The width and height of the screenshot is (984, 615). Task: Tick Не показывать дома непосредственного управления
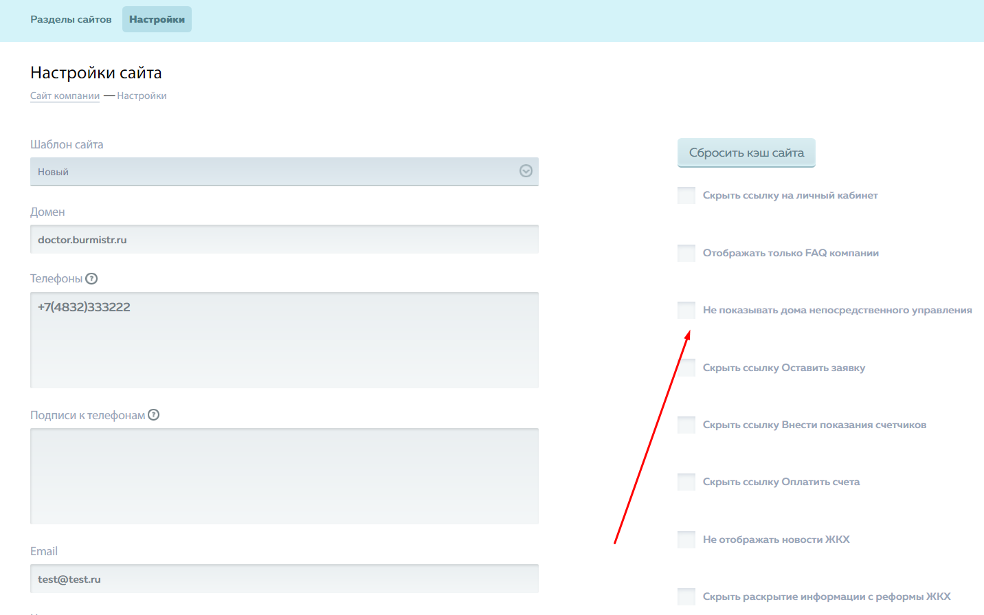[686, 310]
